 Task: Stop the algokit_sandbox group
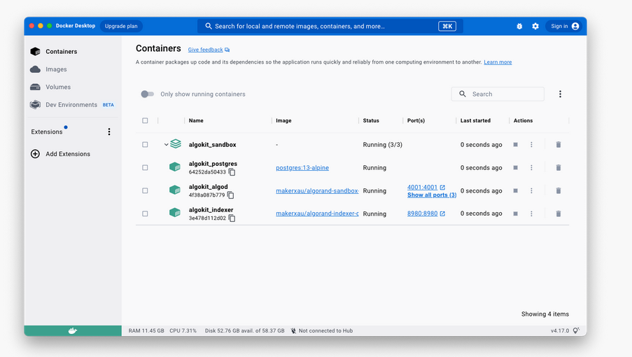pos(516,145)
